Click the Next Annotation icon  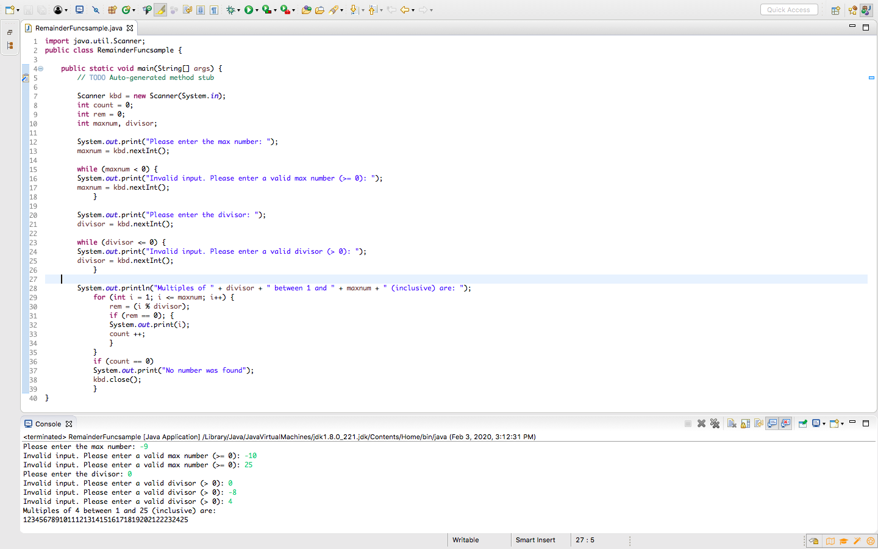354,10
